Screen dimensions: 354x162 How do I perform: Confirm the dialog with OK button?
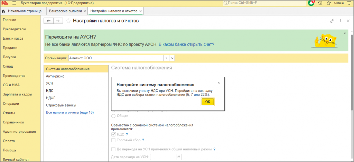208,102
